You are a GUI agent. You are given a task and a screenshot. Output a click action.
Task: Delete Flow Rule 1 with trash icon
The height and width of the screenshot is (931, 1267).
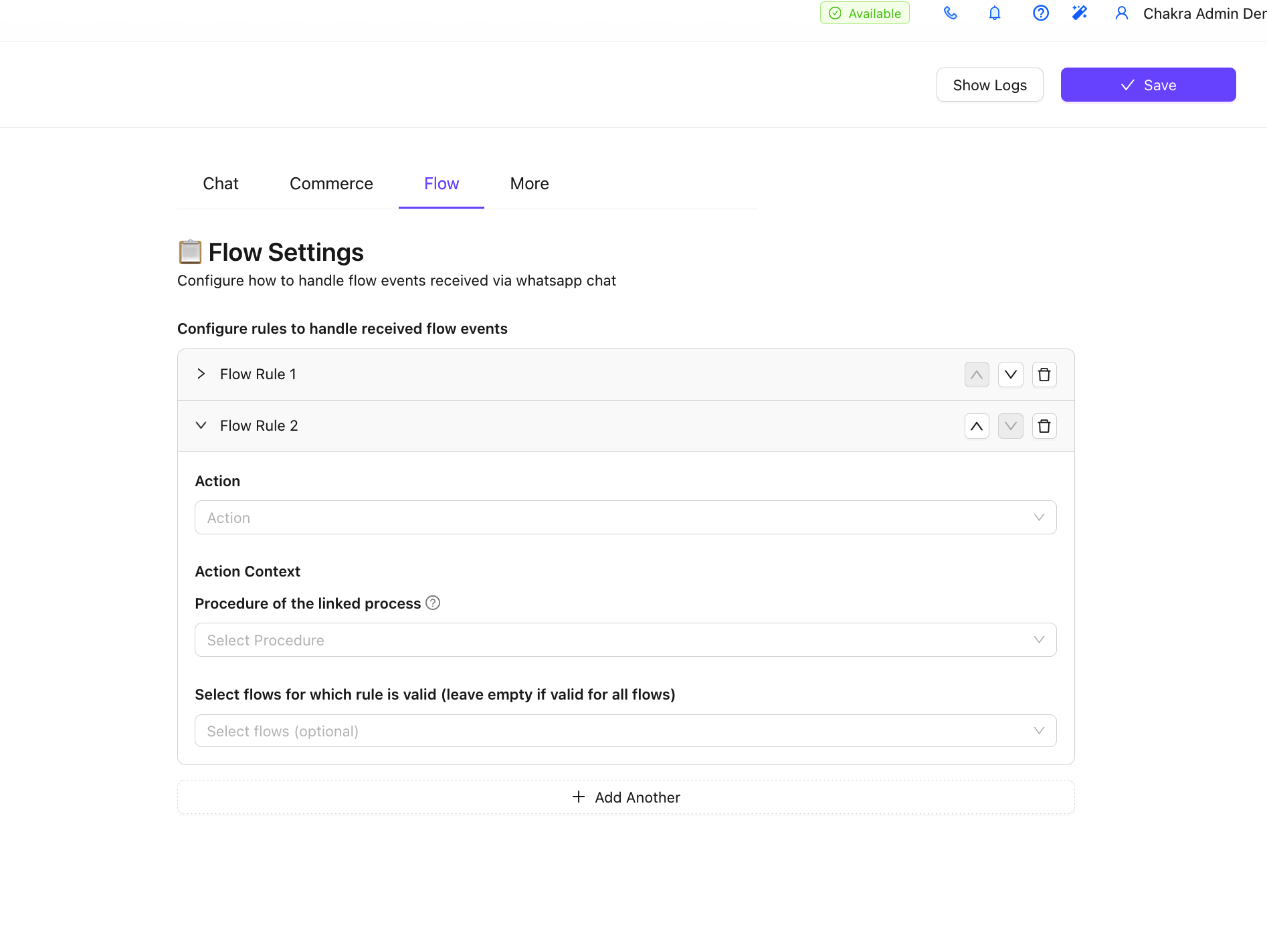[x=1044, y=375]
